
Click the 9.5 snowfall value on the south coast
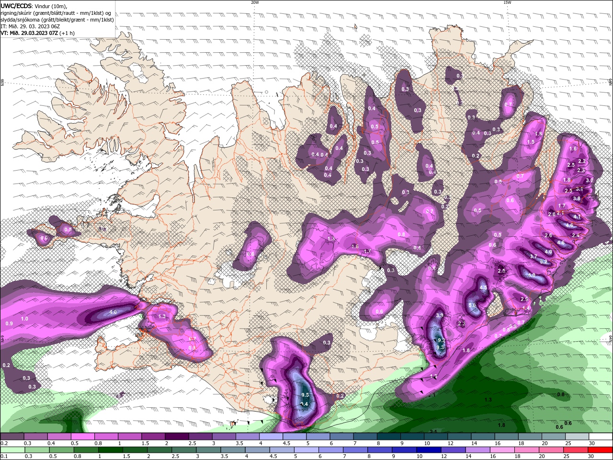305,395
